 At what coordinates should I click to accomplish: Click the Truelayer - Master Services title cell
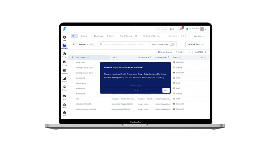[x=123, y=99]
